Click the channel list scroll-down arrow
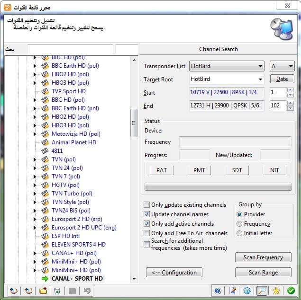 [134, 279]
